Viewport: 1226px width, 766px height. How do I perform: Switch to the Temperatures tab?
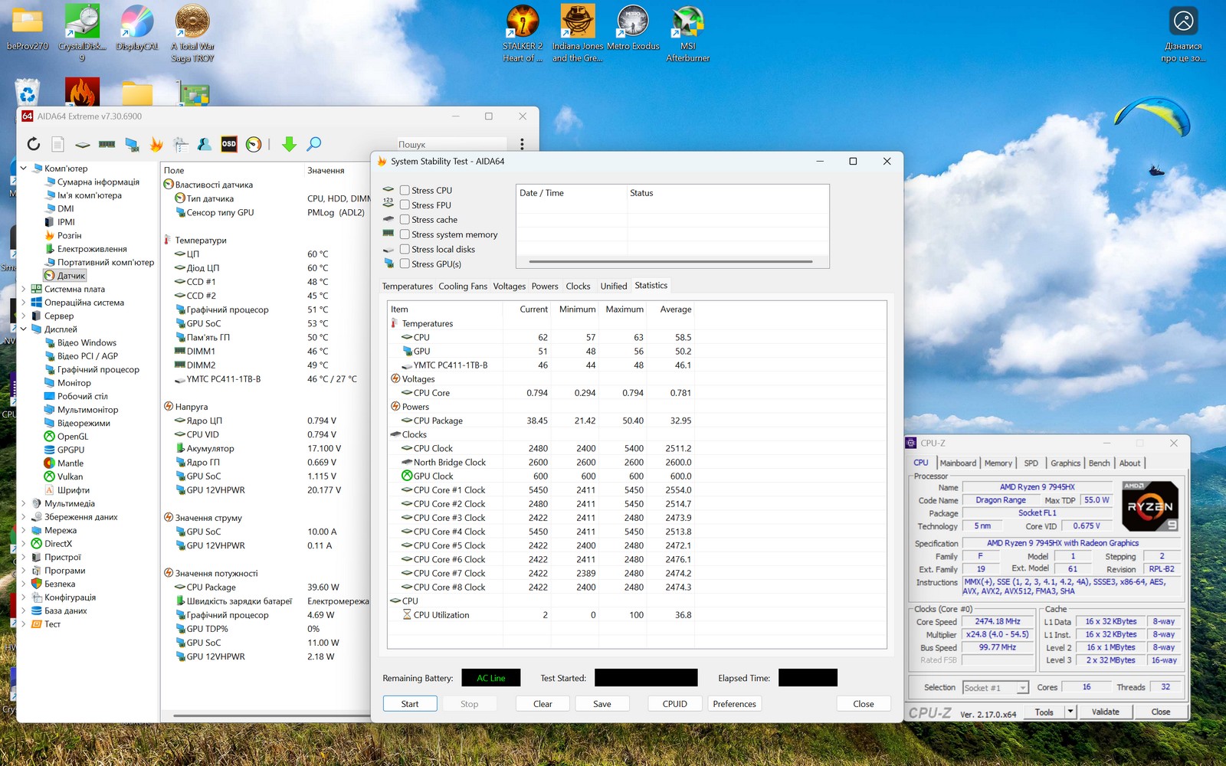pyautogui.click(x=407, y=286)
